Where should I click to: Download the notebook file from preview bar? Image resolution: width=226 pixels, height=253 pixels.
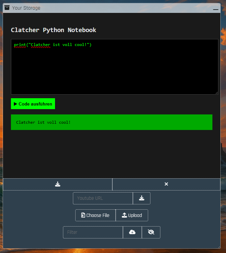point(58,184)
